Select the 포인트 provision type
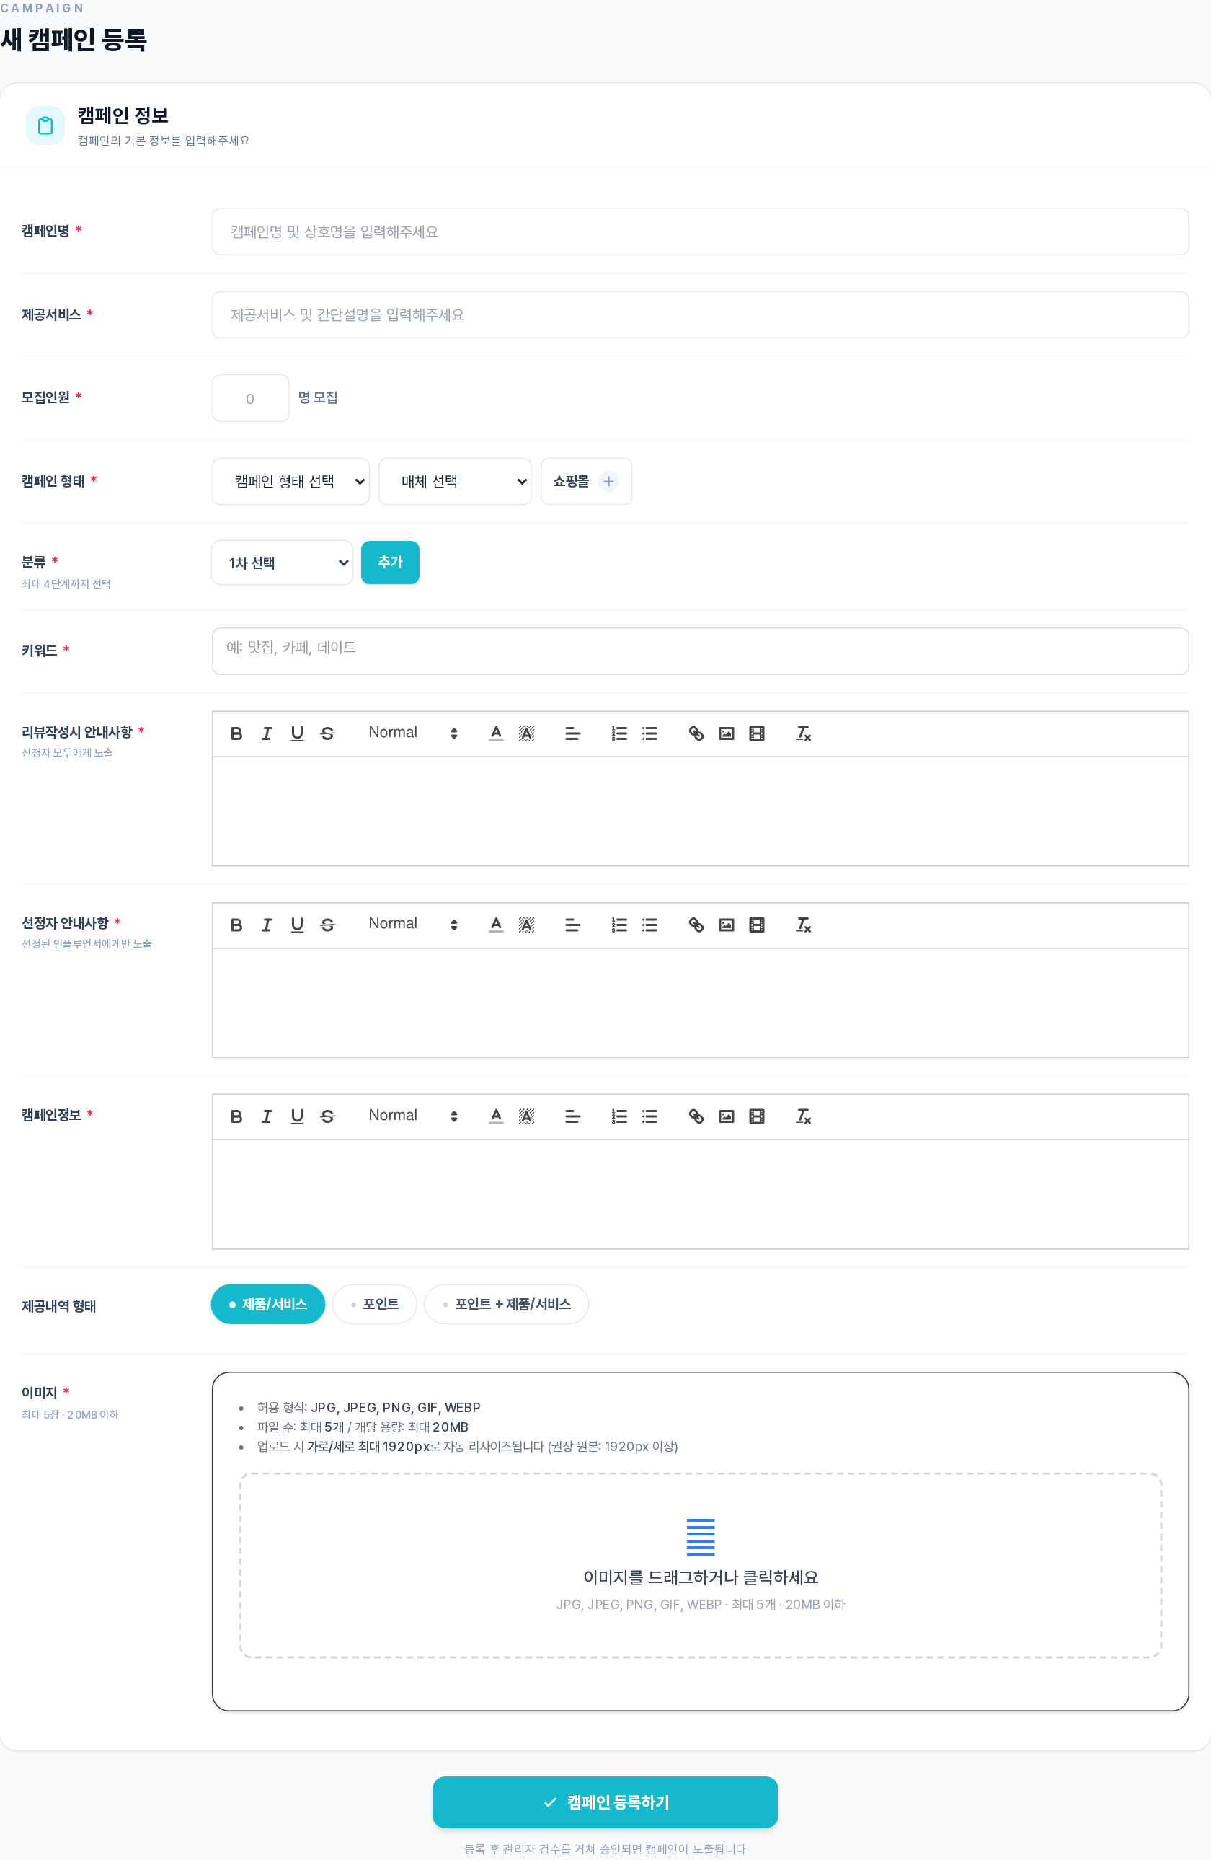 pyautogui.click(x=374, y=1303)
